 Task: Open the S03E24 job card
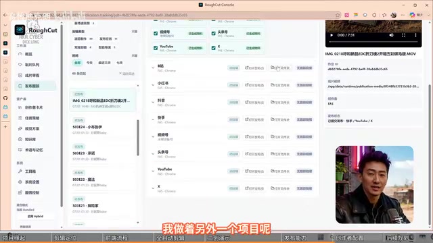[102, 127]
